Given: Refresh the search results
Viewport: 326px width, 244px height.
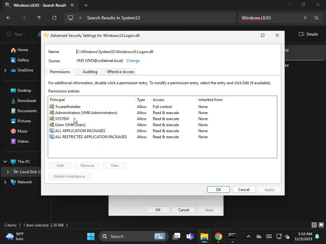Looking at the screenshot, I should 54,18.
